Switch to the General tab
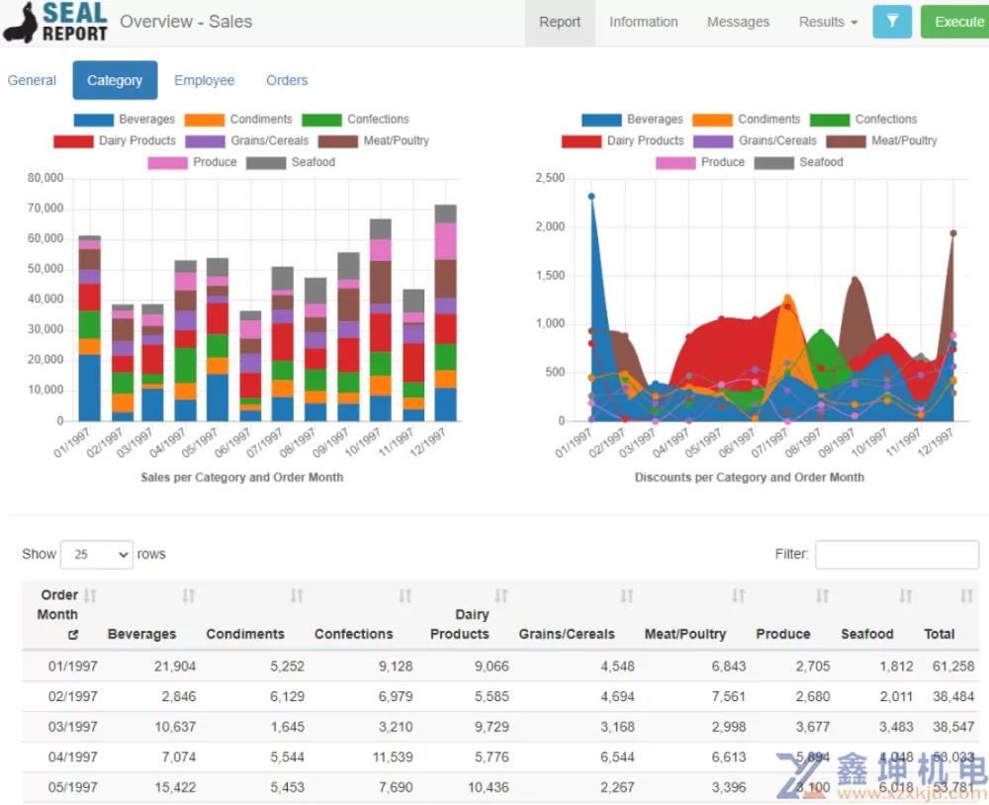The height and width of the screenshot is (805, 989). point(32,80)
